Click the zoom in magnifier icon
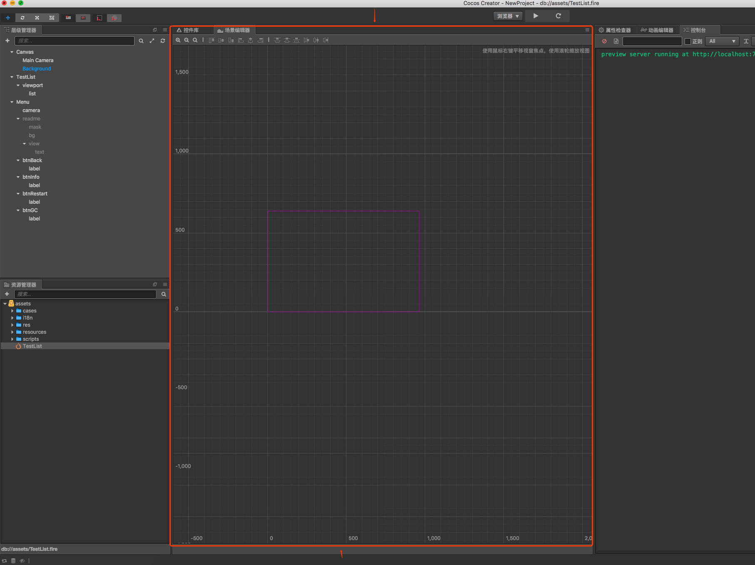The height and width of the screenshot is (565, 755). tap(178, 40)
